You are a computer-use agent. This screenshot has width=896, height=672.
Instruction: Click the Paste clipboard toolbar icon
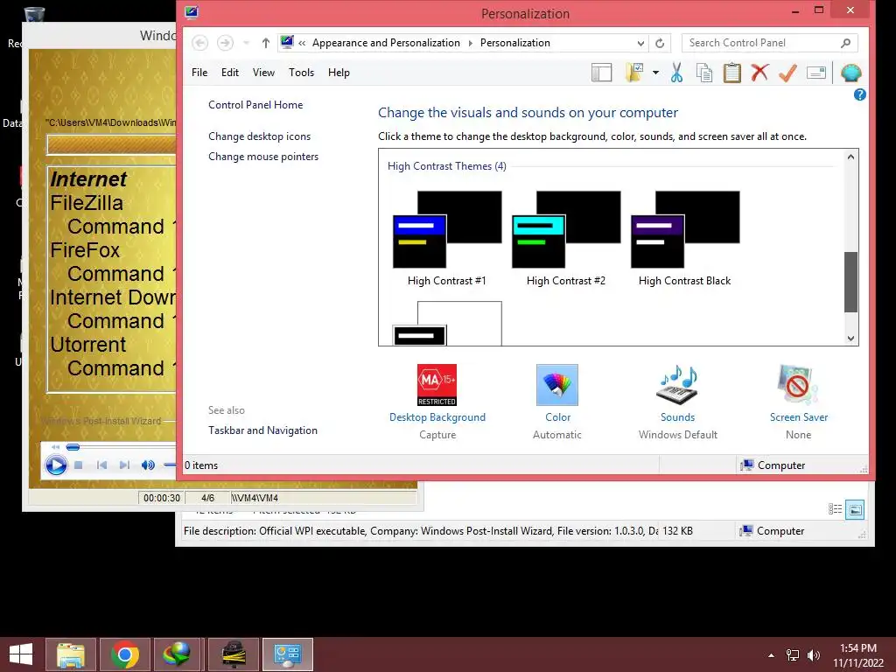pos(732,73)
